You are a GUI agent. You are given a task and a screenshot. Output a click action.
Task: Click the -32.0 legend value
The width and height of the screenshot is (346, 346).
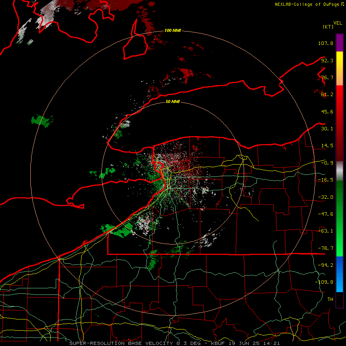(x=326, y=197)
